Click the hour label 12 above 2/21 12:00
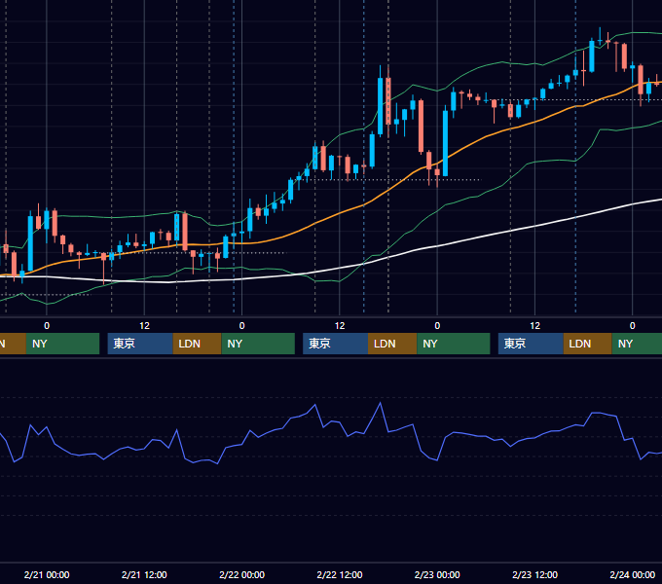This screenshot has height=584, width=662. click(x=144, y=326)
